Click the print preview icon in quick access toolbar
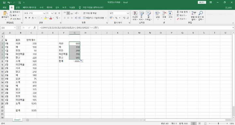Viewport: 235px width, 125px height. point(20,2)
